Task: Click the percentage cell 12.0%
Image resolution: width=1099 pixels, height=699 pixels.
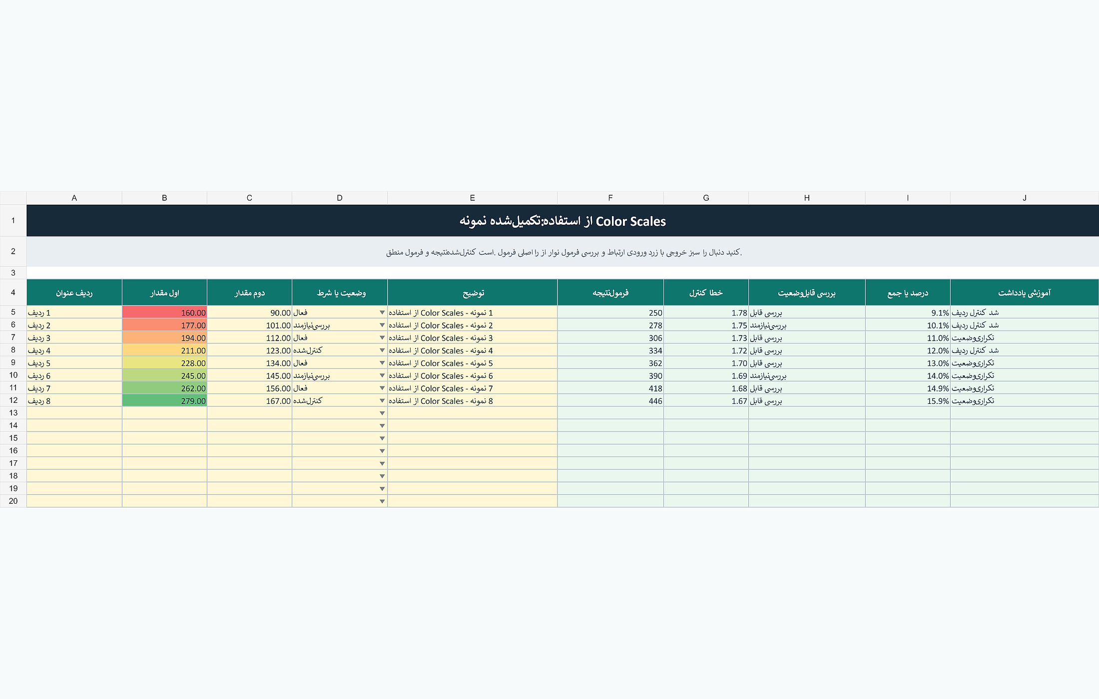Action: [x=908, y=350]
